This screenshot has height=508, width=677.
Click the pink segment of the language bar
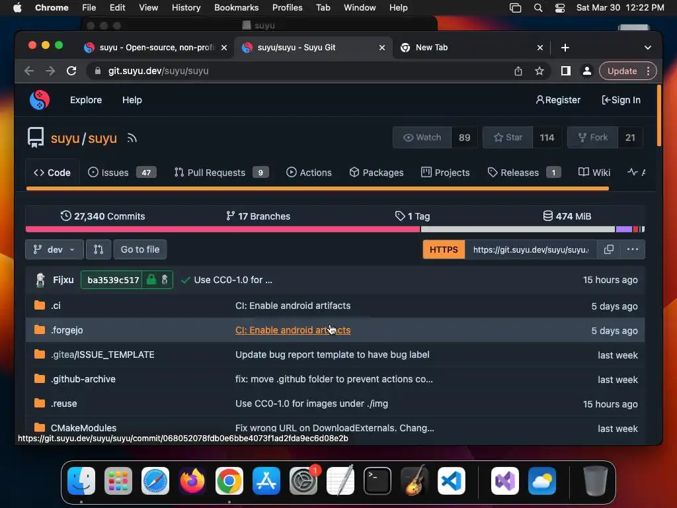tap(223, 229)
